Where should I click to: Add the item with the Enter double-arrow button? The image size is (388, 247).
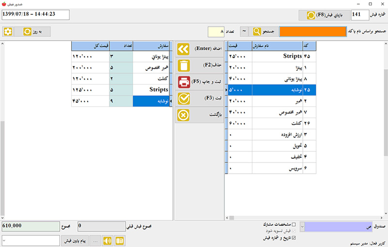coord(199,49)
